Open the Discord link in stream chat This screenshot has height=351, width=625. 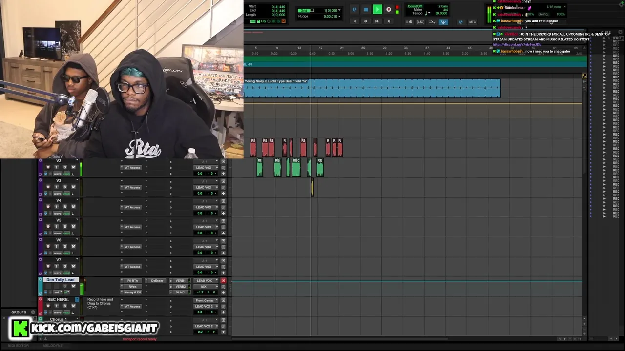tap(517, 44)
